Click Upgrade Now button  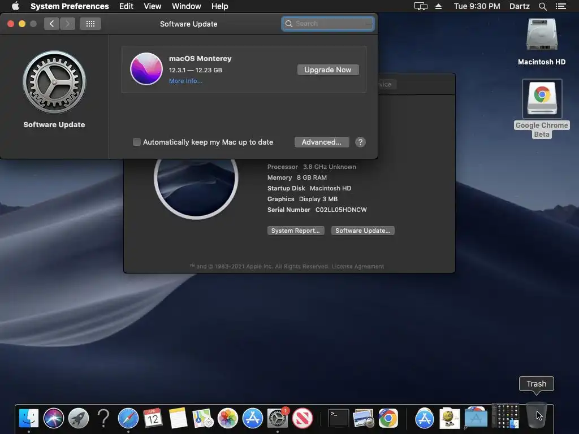coord(328,70)
